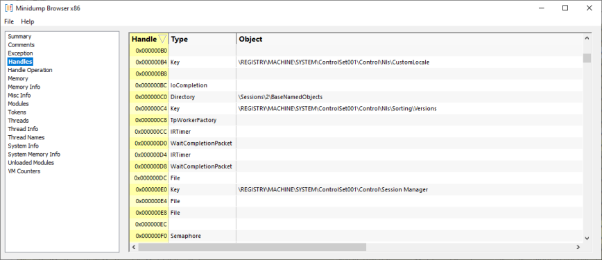This screenshot has height=260, width=602.
Task: Select handle 0x000000EC row
Action: tap(356, 224)
